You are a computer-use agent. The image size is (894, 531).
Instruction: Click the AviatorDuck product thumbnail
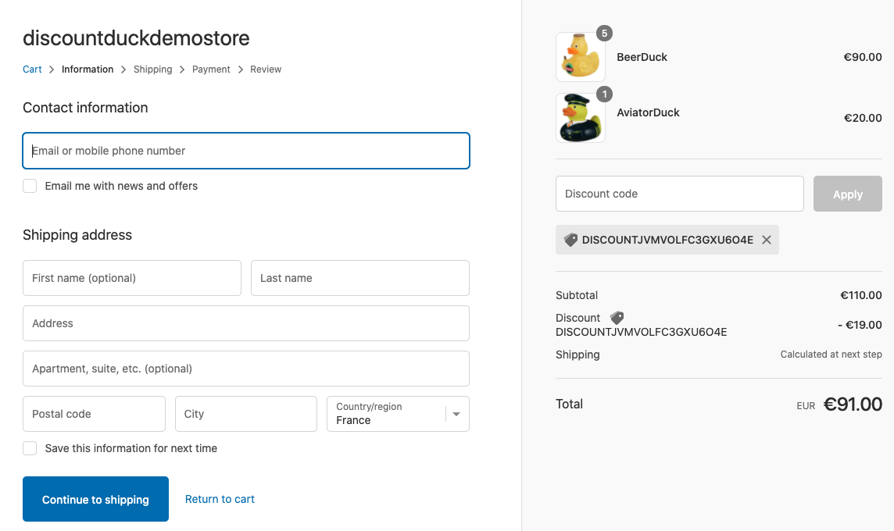[580, 119]
